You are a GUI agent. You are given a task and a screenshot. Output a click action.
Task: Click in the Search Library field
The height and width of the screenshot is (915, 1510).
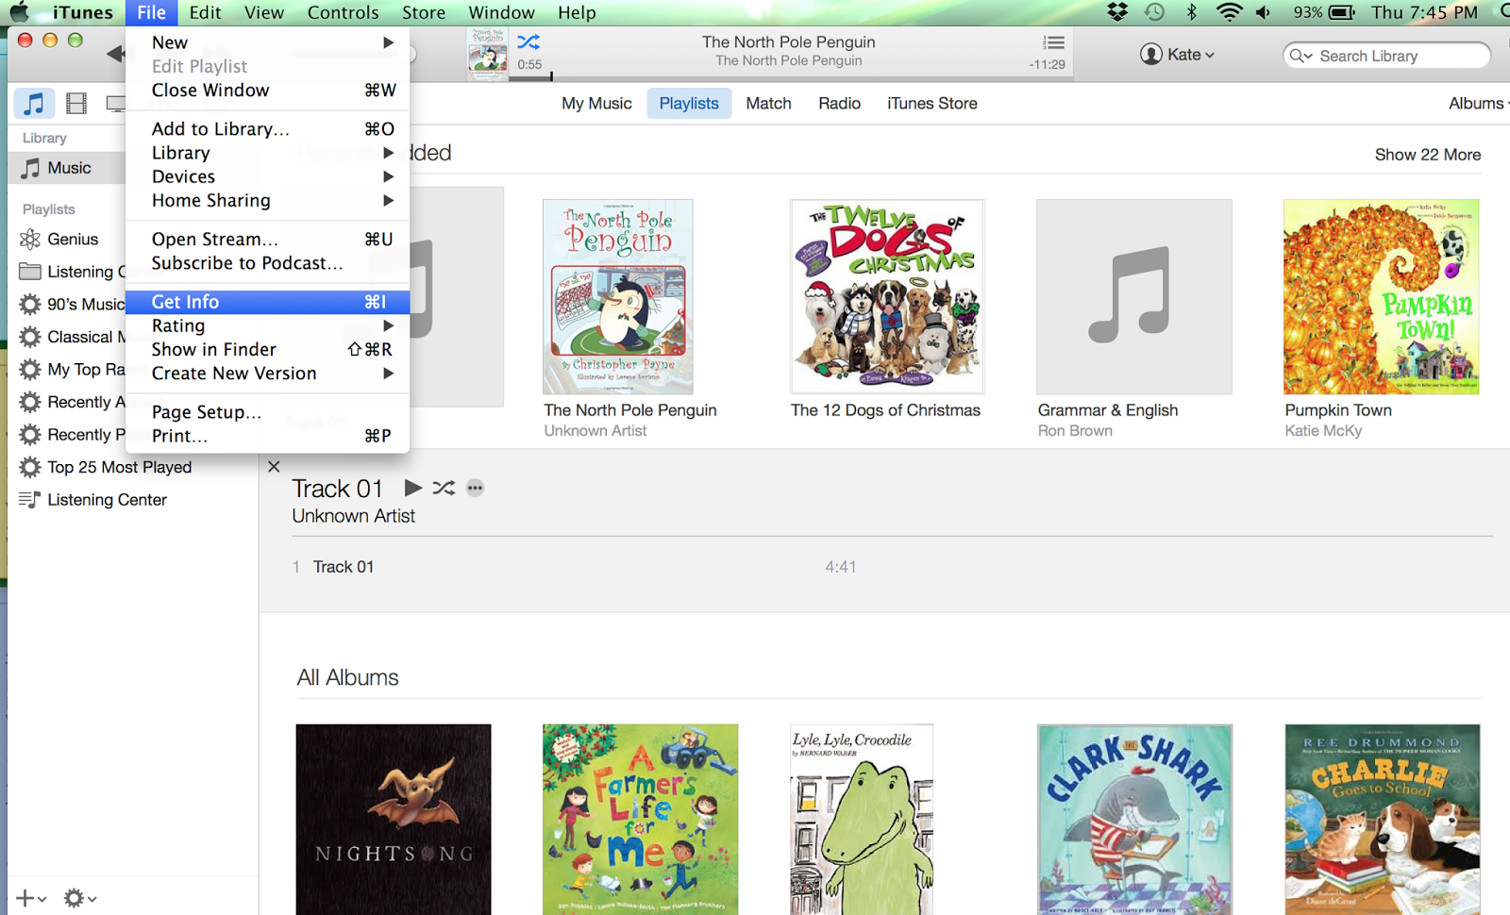1387,56
